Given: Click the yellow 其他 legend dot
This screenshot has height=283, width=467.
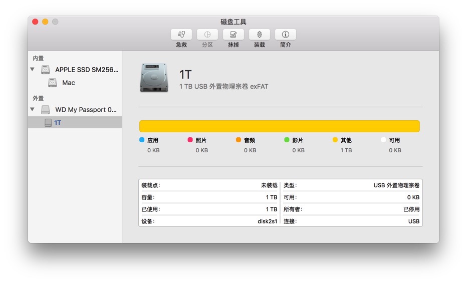Looking at the screenshot, I should click(335, 140).
